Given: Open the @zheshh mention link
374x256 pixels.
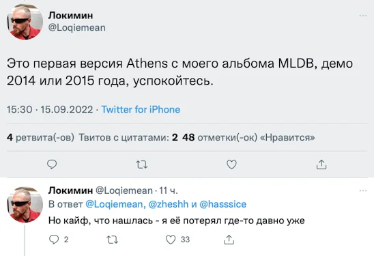Looking at the screenshot, I should coord(169,204).
